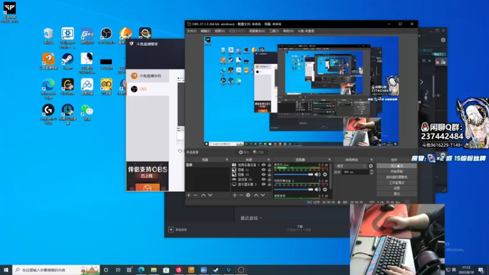The width and height of the screenshot is (489, 275).
Task: Add a new source with the plus icon
Action: point(235,195)
